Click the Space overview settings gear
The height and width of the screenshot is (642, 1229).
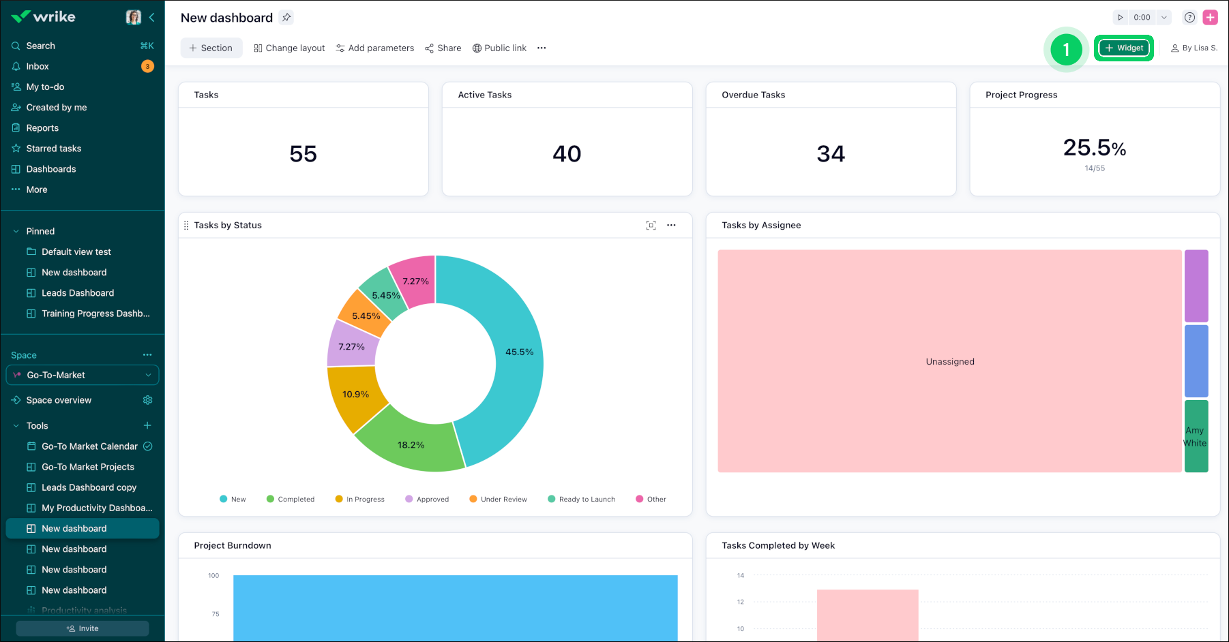(x=148, y=400)
